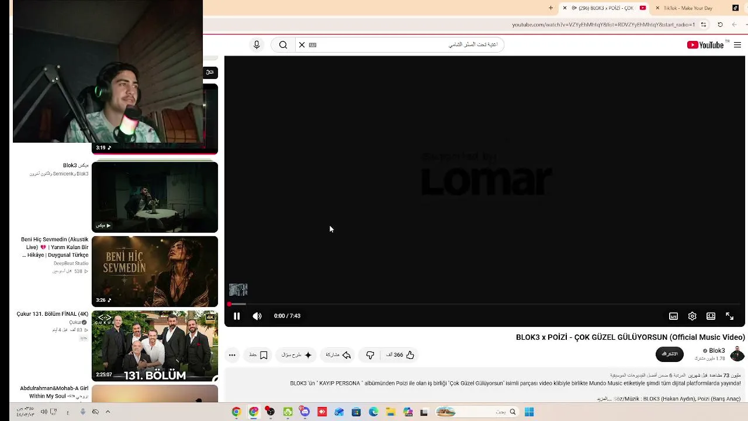
Task: Toggle subtitles in the video player
Action: [x=673, y=316]
